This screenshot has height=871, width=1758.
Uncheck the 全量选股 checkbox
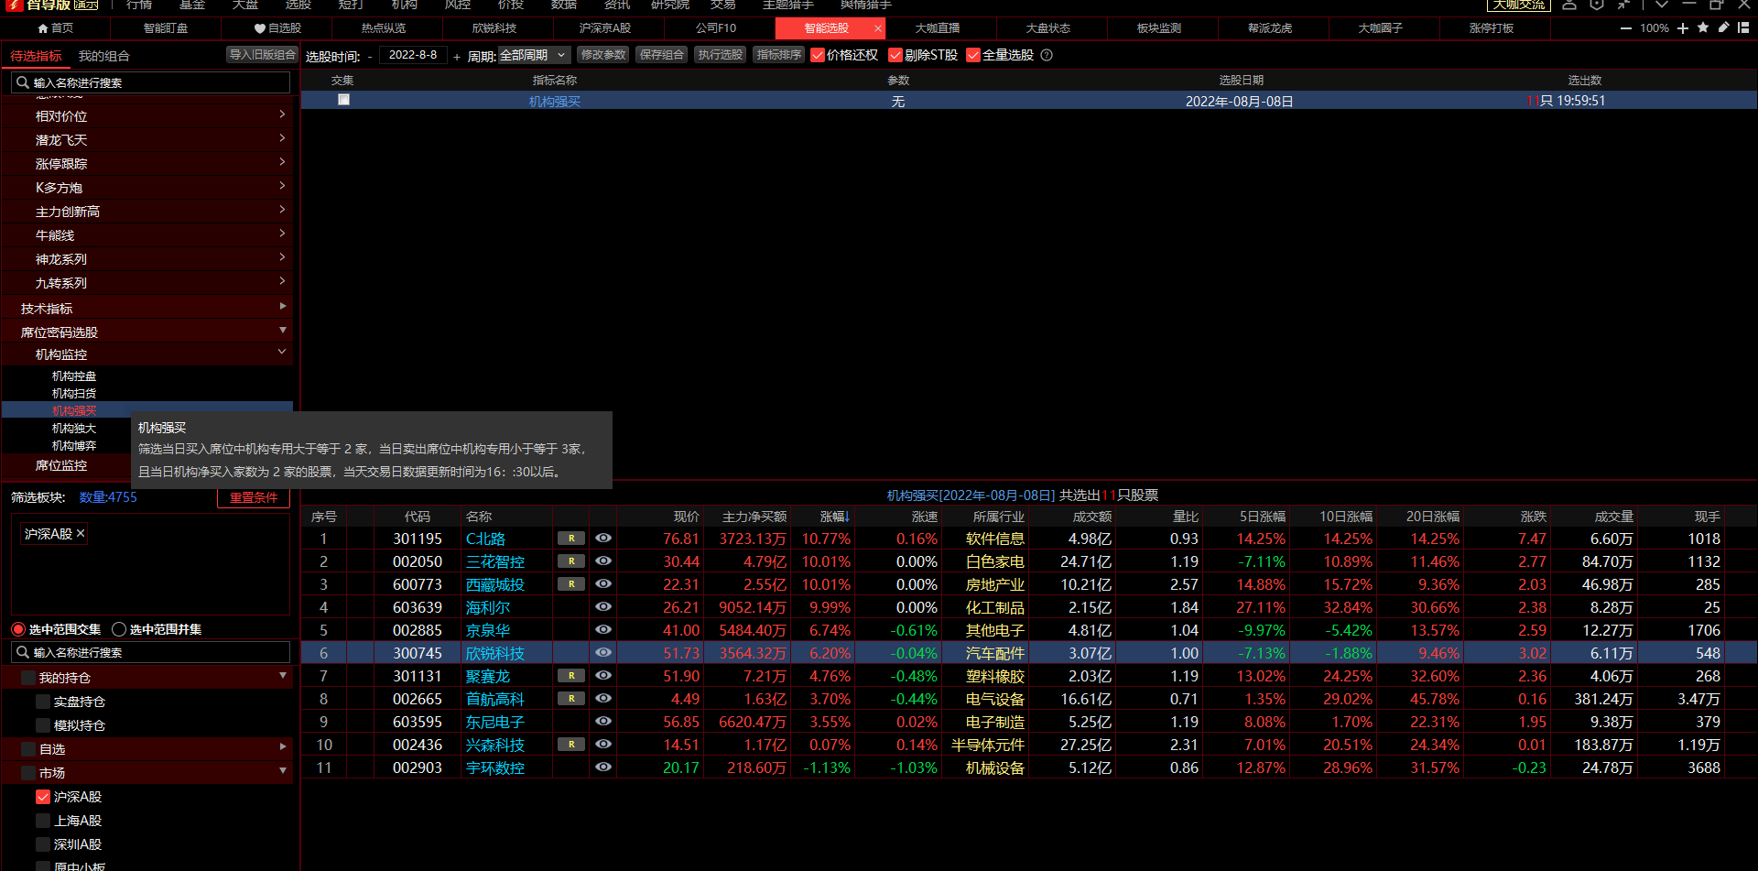(x=973, y=55)
